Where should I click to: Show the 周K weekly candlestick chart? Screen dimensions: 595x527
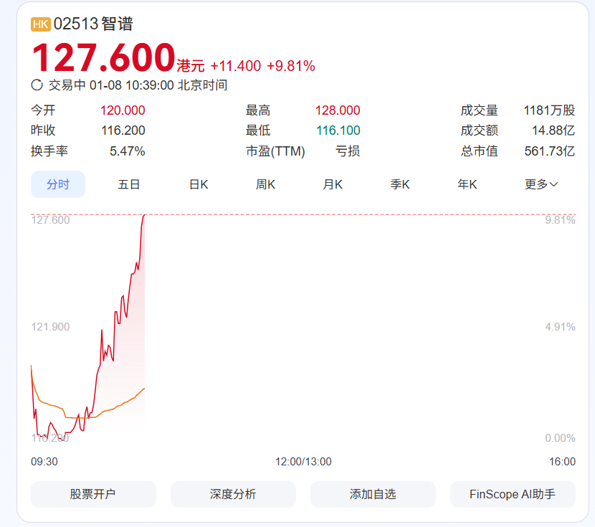click(266, 184)
